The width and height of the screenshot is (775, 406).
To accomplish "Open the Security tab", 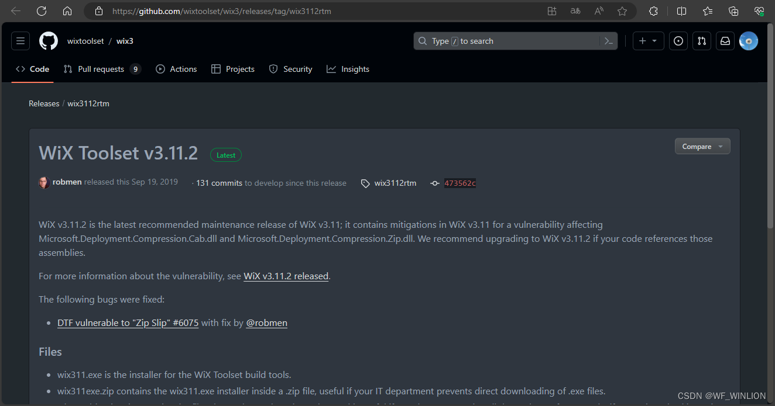I will [x=291, y=69].
